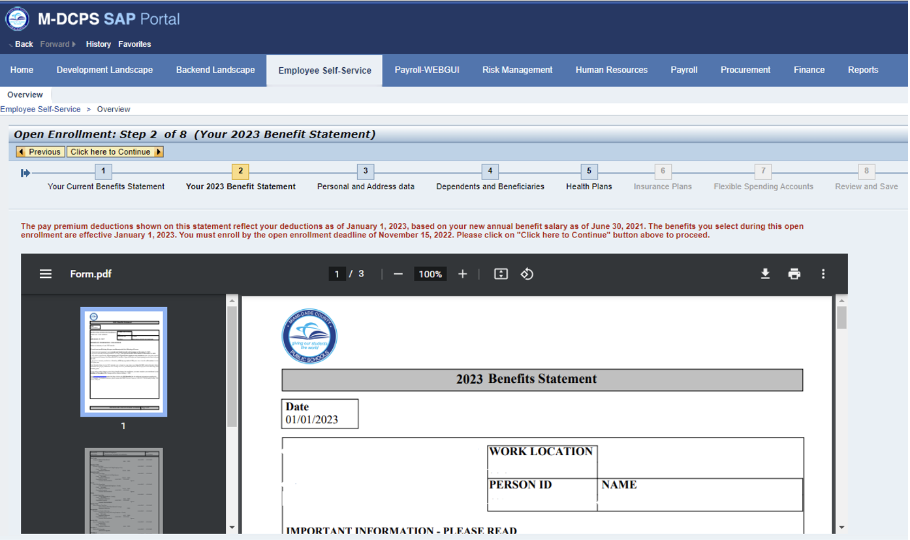Open the History menu

coord(99,44)
